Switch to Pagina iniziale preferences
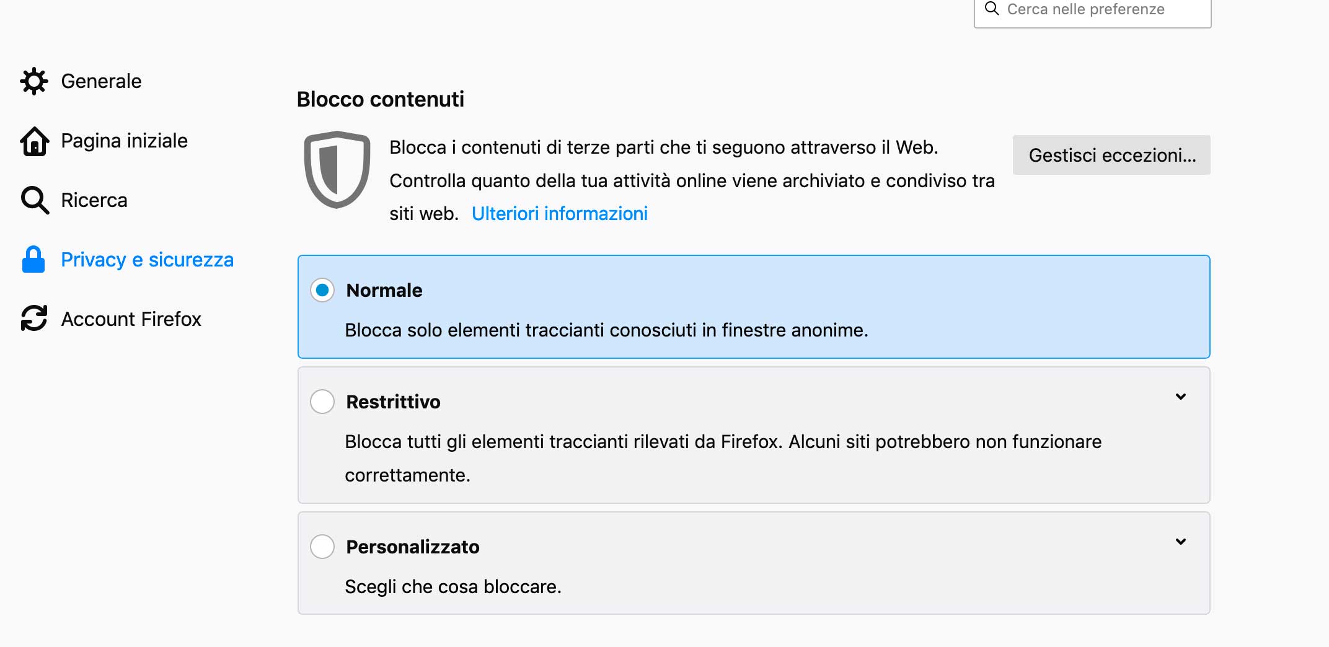Image resolution: width=1329 pixels, height=647 pixels. tap(124, 141)
